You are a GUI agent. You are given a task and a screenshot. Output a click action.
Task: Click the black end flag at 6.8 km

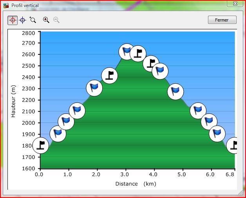[234, 145]
